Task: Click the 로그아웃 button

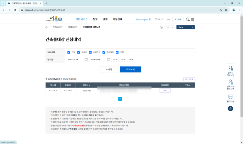Action: point(178,19)
